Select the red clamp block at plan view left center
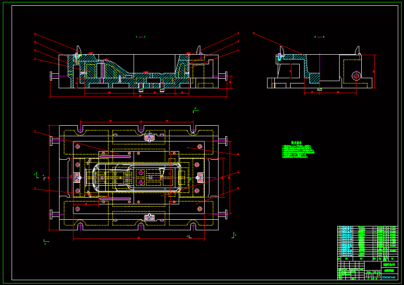 77,178
